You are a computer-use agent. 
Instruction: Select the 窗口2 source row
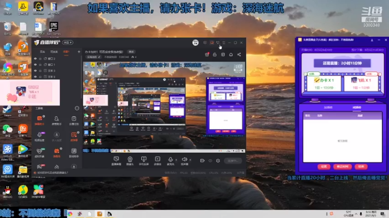57,59
